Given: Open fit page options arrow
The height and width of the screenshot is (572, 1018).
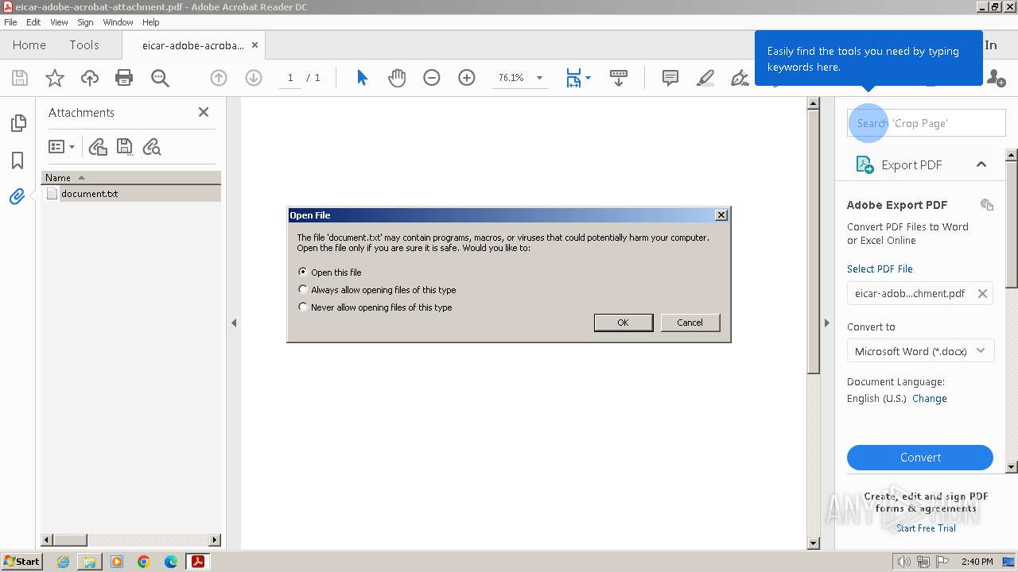Looking at the screenshot, I should 589,78.
